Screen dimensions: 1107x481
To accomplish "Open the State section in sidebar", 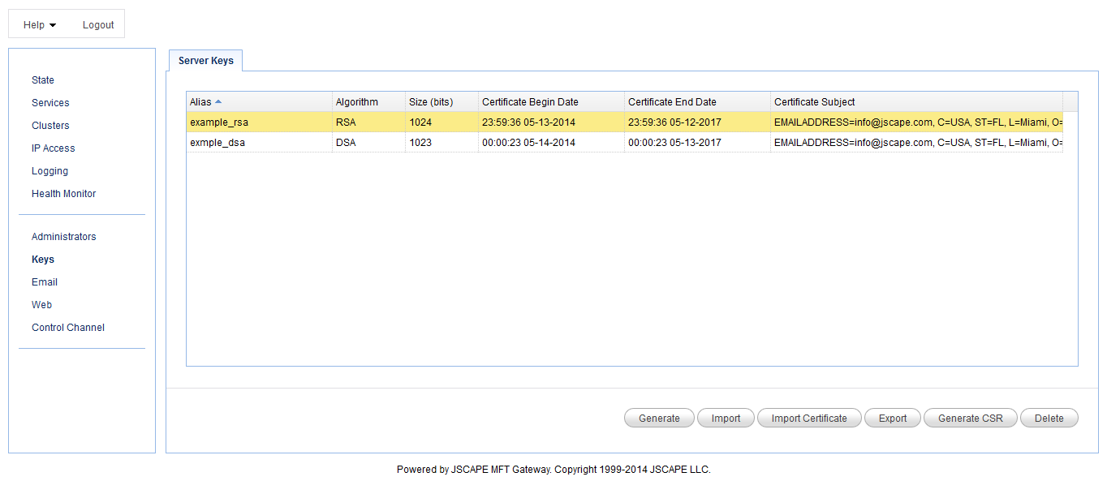I will coord(43,80).
